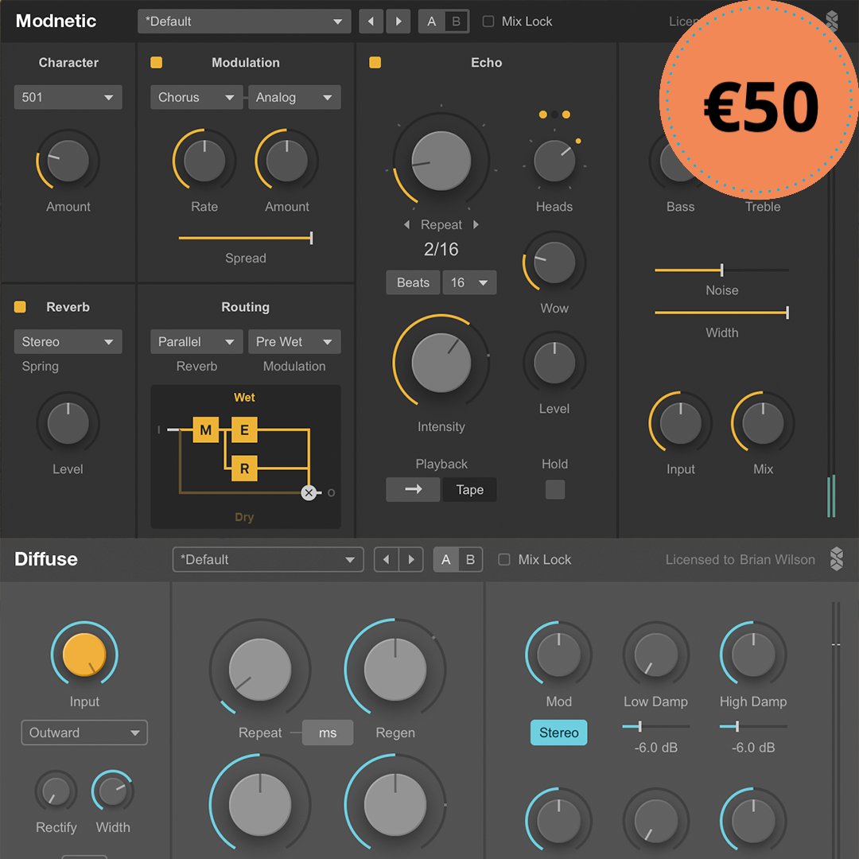Toggle the Echo Hold button
The height and width of the screenshot is (859, 859).
(x=555, y=489)
